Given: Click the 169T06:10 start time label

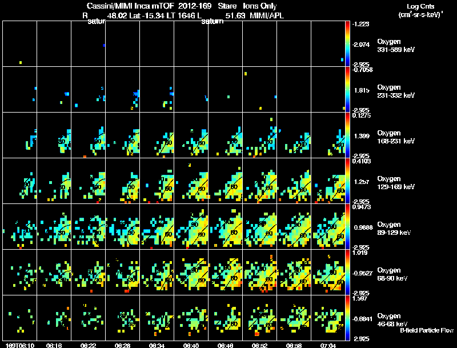Looking at the screenshot, I should pos(20,346).
